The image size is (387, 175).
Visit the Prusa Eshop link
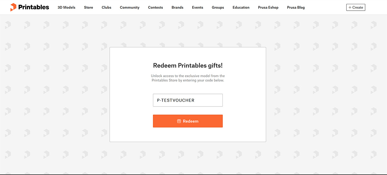(268, 7)
